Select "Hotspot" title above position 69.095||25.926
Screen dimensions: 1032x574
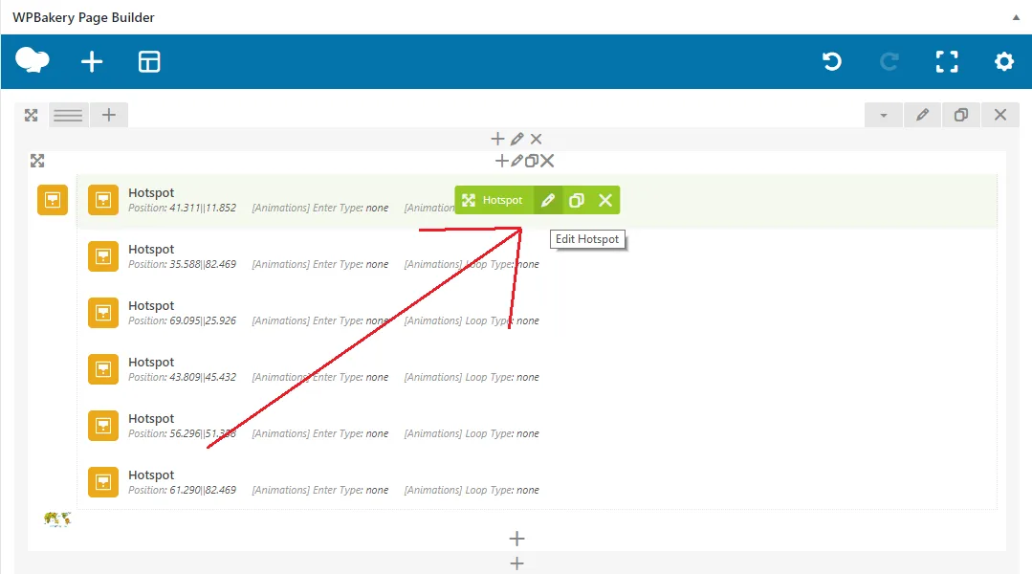click(151, 306)
